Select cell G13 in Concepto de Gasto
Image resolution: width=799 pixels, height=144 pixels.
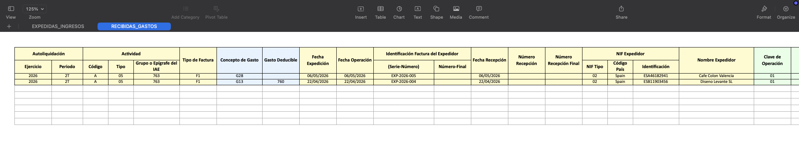240,82
